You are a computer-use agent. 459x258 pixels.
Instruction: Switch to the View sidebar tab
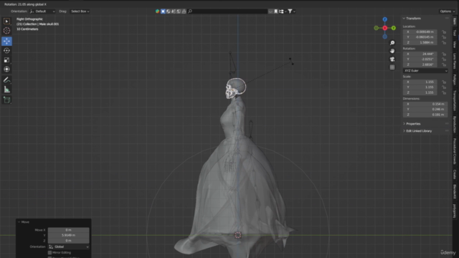click(x=455, y=44)
